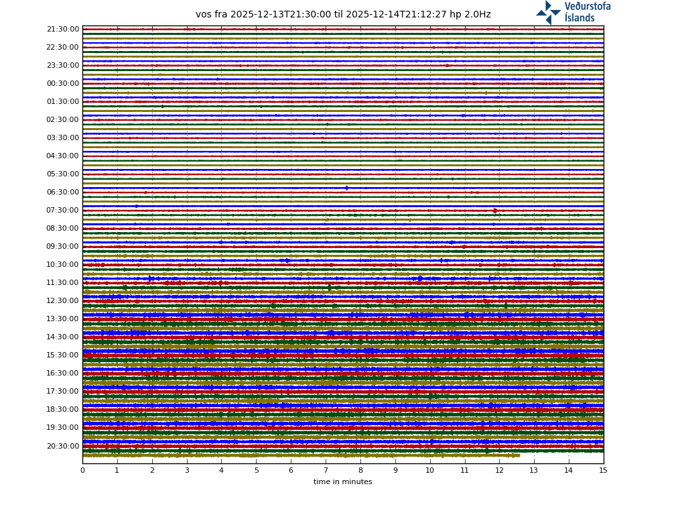Select the 'time in minutes' axis label
Screen dimensions: 686x515
(342, 482)
